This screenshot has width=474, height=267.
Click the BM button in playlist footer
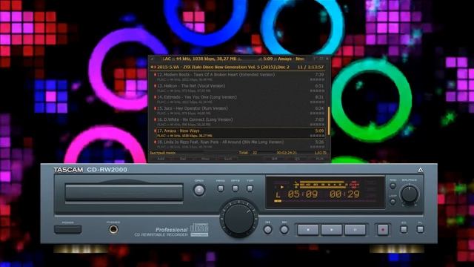275,159
